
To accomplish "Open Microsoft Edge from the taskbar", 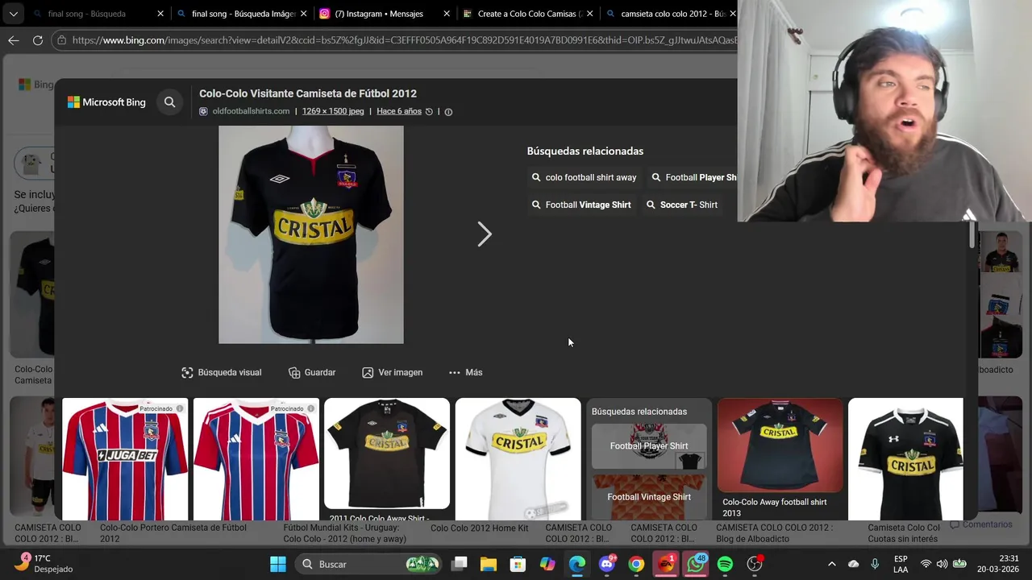I will [x=577, y=564].
